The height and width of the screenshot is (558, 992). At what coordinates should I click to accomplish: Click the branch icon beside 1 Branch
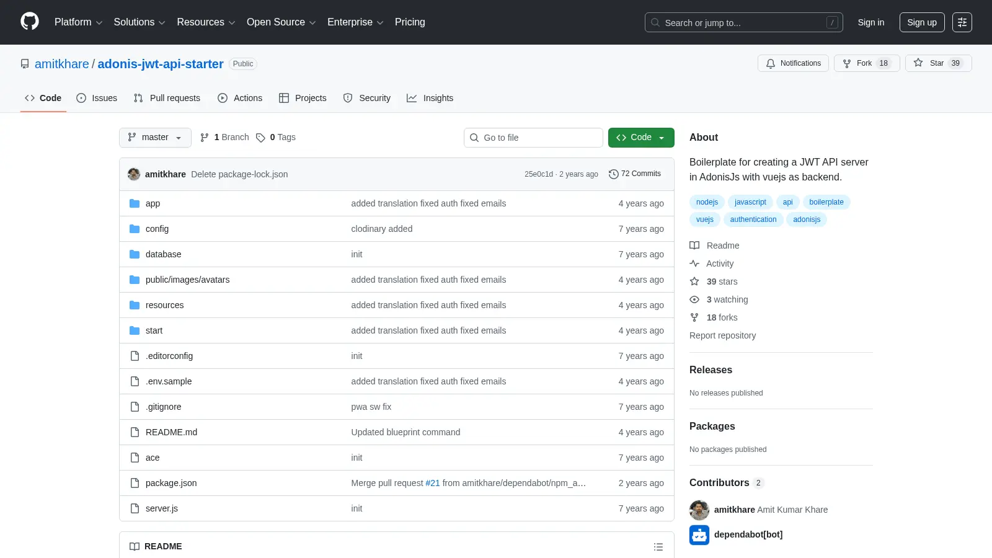(205, 138)
